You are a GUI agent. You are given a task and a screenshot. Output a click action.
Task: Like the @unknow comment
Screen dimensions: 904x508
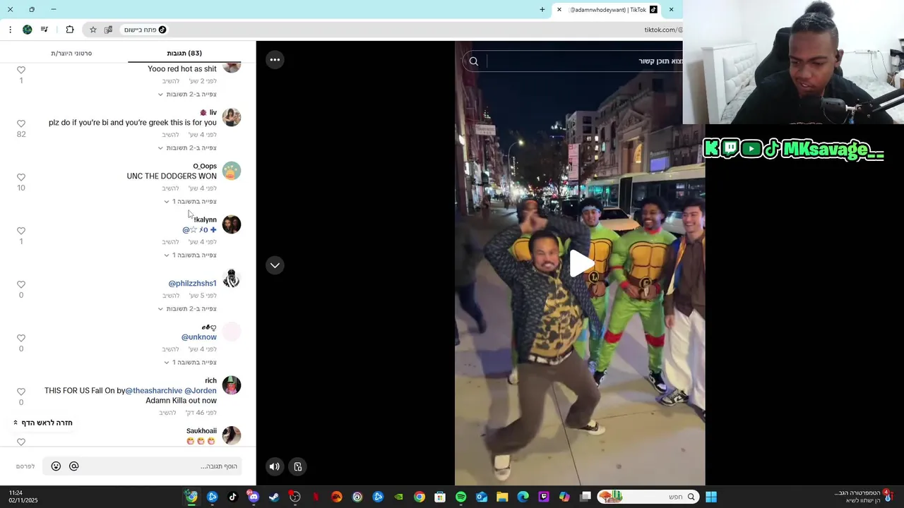(x=20, y=338)
